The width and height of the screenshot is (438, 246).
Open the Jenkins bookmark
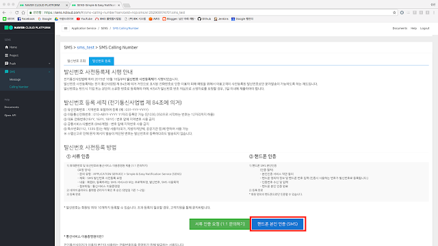(221, 19)
